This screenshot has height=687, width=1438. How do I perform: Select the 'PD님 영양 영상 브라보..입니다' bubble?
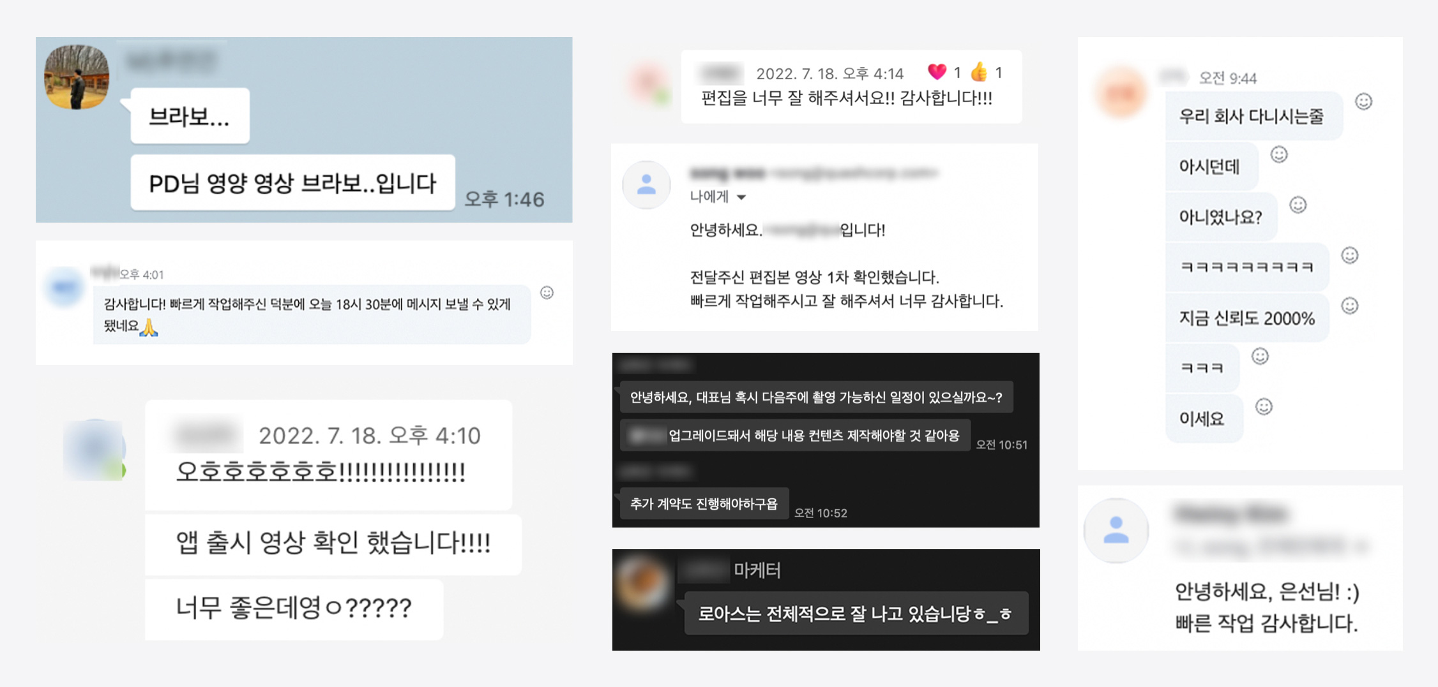(x=292, y=183)
